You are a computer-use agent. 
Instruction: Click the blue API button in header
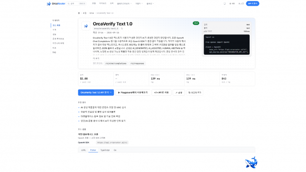252,3
